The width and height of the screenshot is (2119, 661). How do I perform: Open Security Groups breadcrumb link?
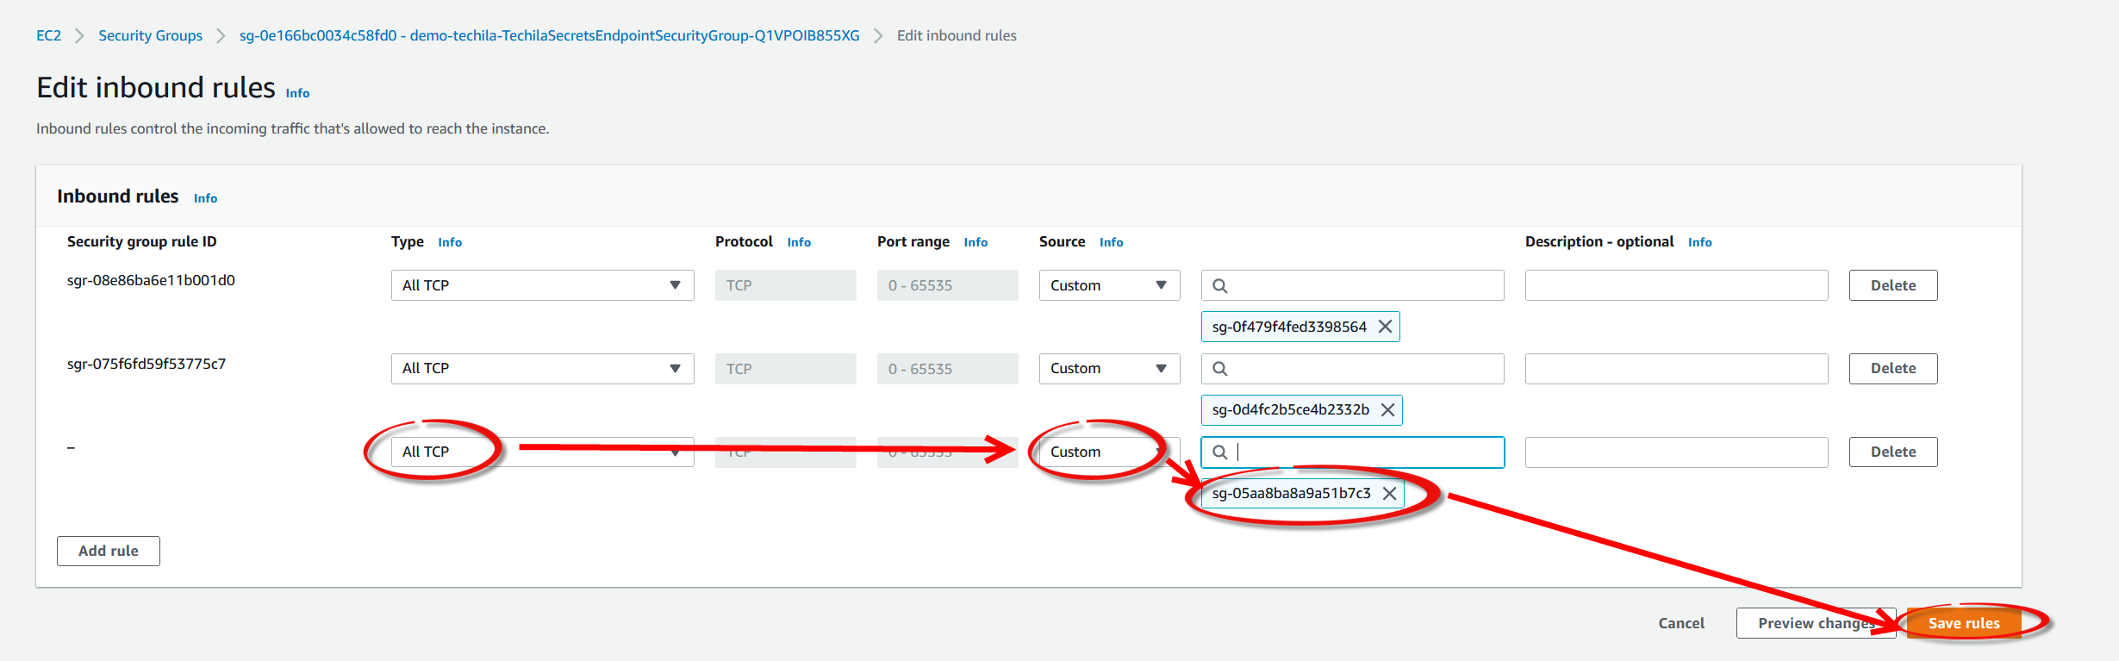[x=150, y=35]
